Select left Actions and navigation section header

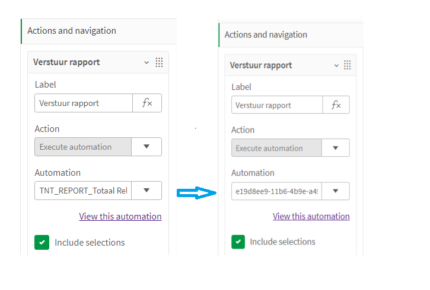pyautogui.click(x=72, y=31)
